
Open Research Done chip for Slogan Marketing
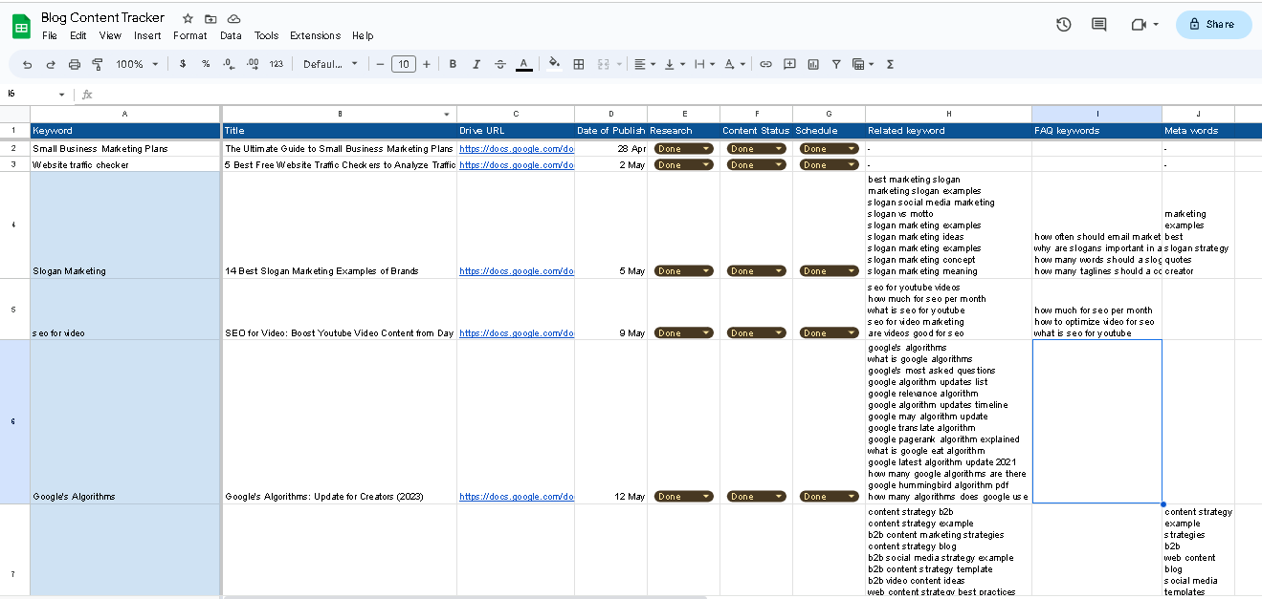[683, 271]
